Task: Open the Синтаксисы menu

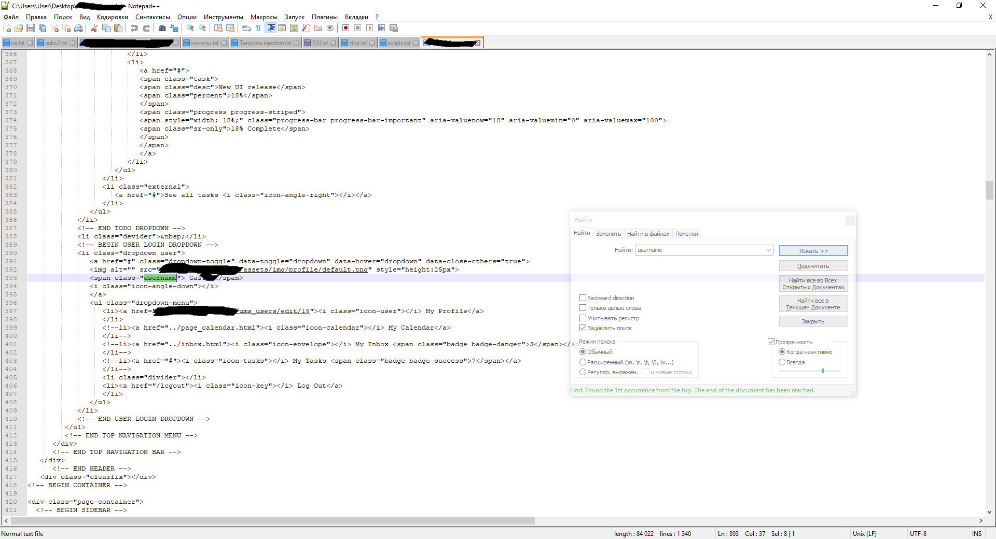Action: point(153,17)
